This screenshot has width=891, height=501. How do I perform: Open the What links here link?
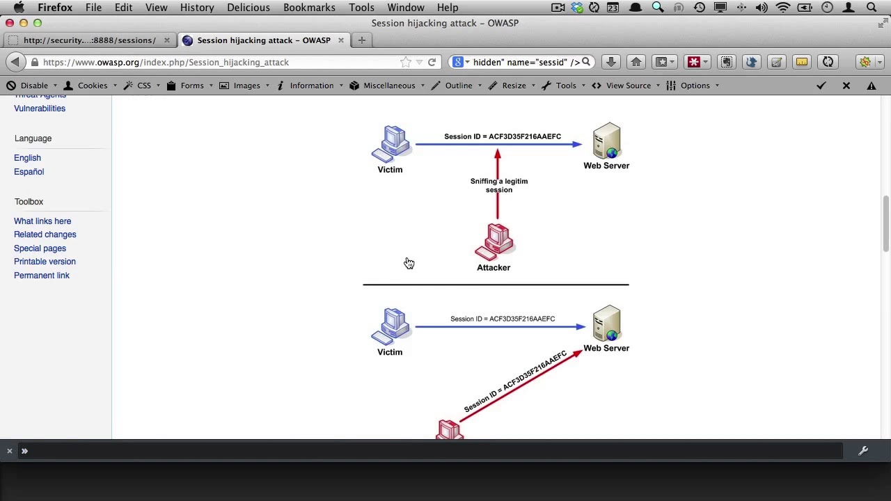click(42, 221)
